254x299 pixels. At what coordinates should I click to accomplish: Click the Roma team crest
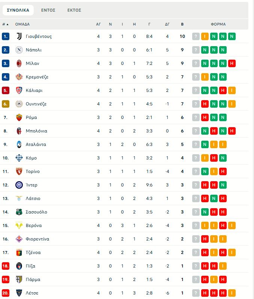coord(19,117)
